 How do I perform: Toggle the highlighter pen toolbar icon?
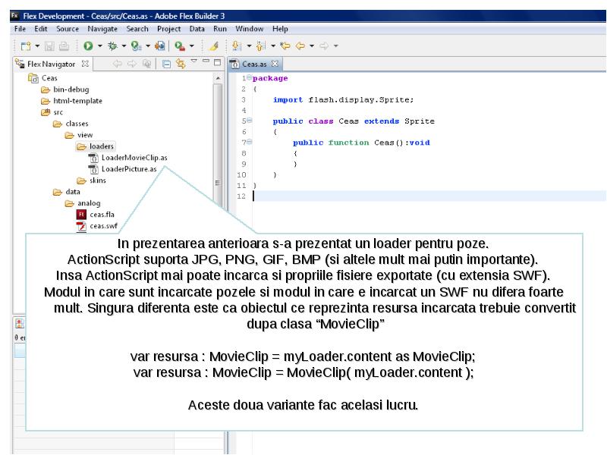[x=214, y=46]
